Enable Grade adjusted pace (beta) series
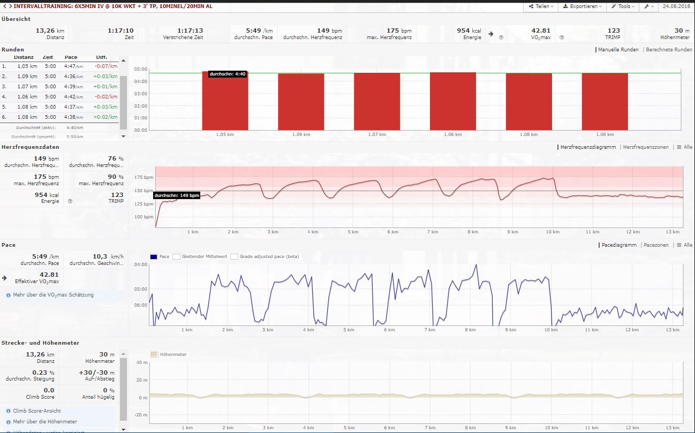 point(234,256)
